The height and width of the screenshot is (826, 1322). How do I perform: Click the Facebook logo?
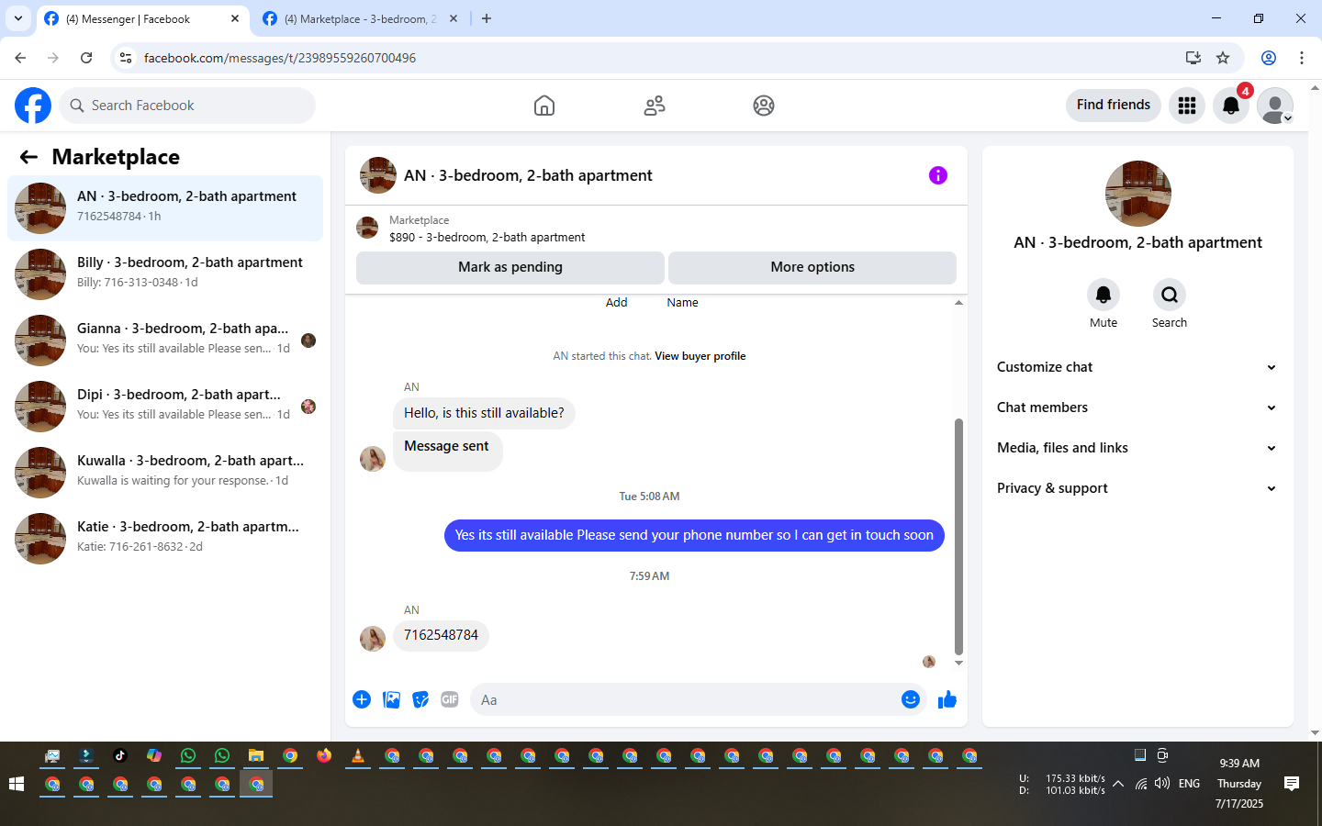(x=33, y=106)
